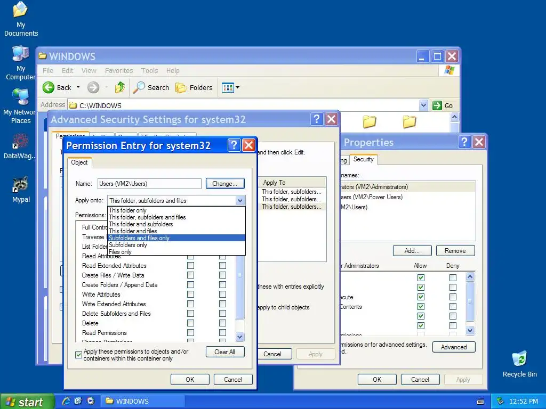Click the grey Forward arrow in Explorer

[93, 87]
